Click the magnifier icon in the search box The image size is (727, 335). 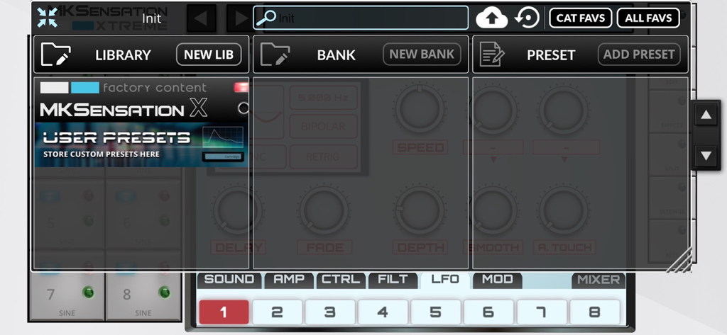coord(266,18)
